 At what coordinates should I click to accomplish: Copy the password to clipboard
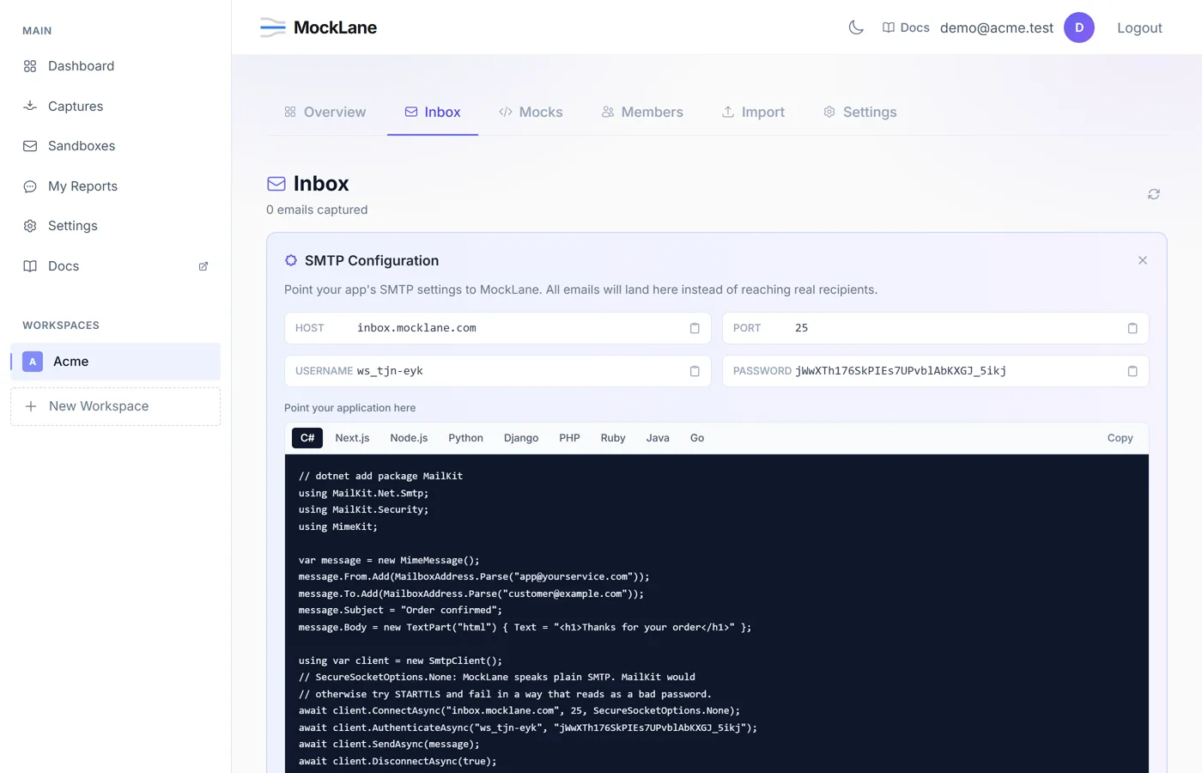1132,371
